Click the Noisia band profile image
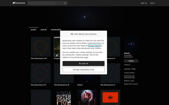The height and width of the screenshot is (105, 169). click(x=131, y=44)
